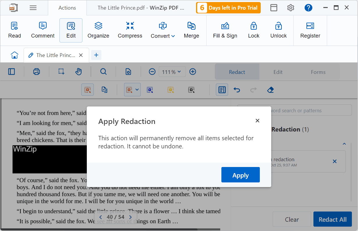Image resolution: width=358 pixels, height=231 pixels.
Task: Select the Eraser tool
Action: pyautogui.click(x=270, y=90)
